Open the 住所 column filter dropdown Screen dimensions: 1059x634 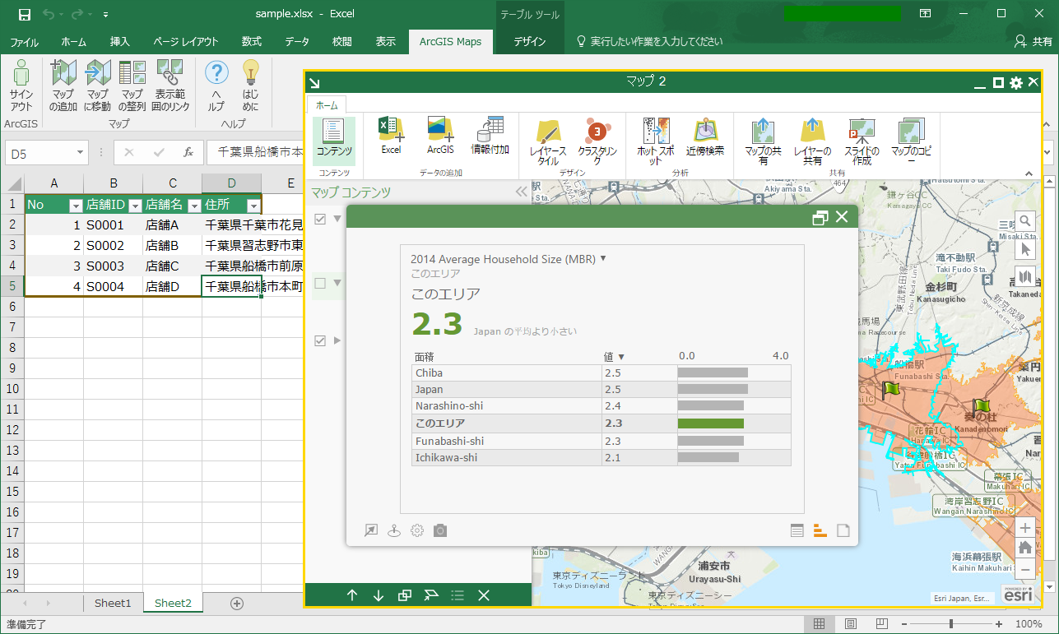tap(253, 206)
